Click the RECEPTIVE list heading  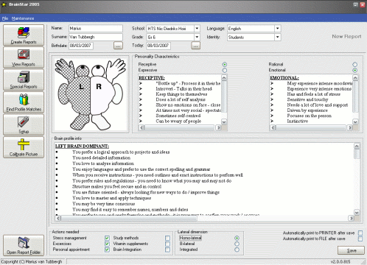(152, 78)
